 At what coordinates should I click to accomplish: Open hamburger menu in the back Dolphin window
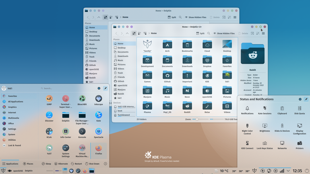click(x=235, y=17)
